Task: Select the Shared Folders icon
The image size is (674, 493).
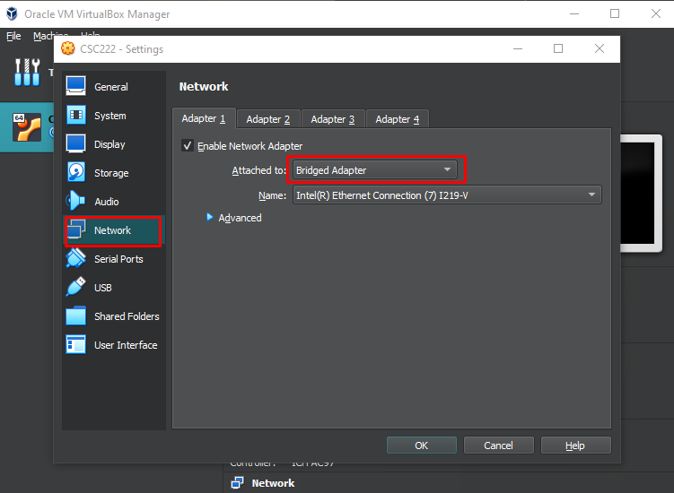Action: [76, 316]
